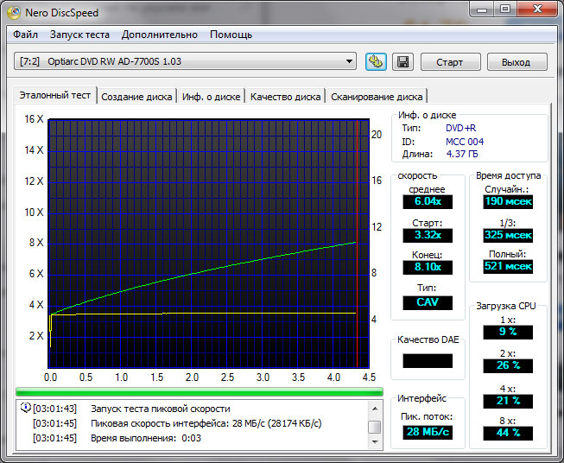Click the log entry icon at 03:01:43
Image resolution: width=564 pixels, height=463 pixels.
click(x=25, y=408)
